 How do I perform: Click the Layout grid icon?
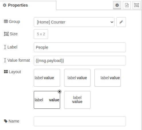pos(6,72)
